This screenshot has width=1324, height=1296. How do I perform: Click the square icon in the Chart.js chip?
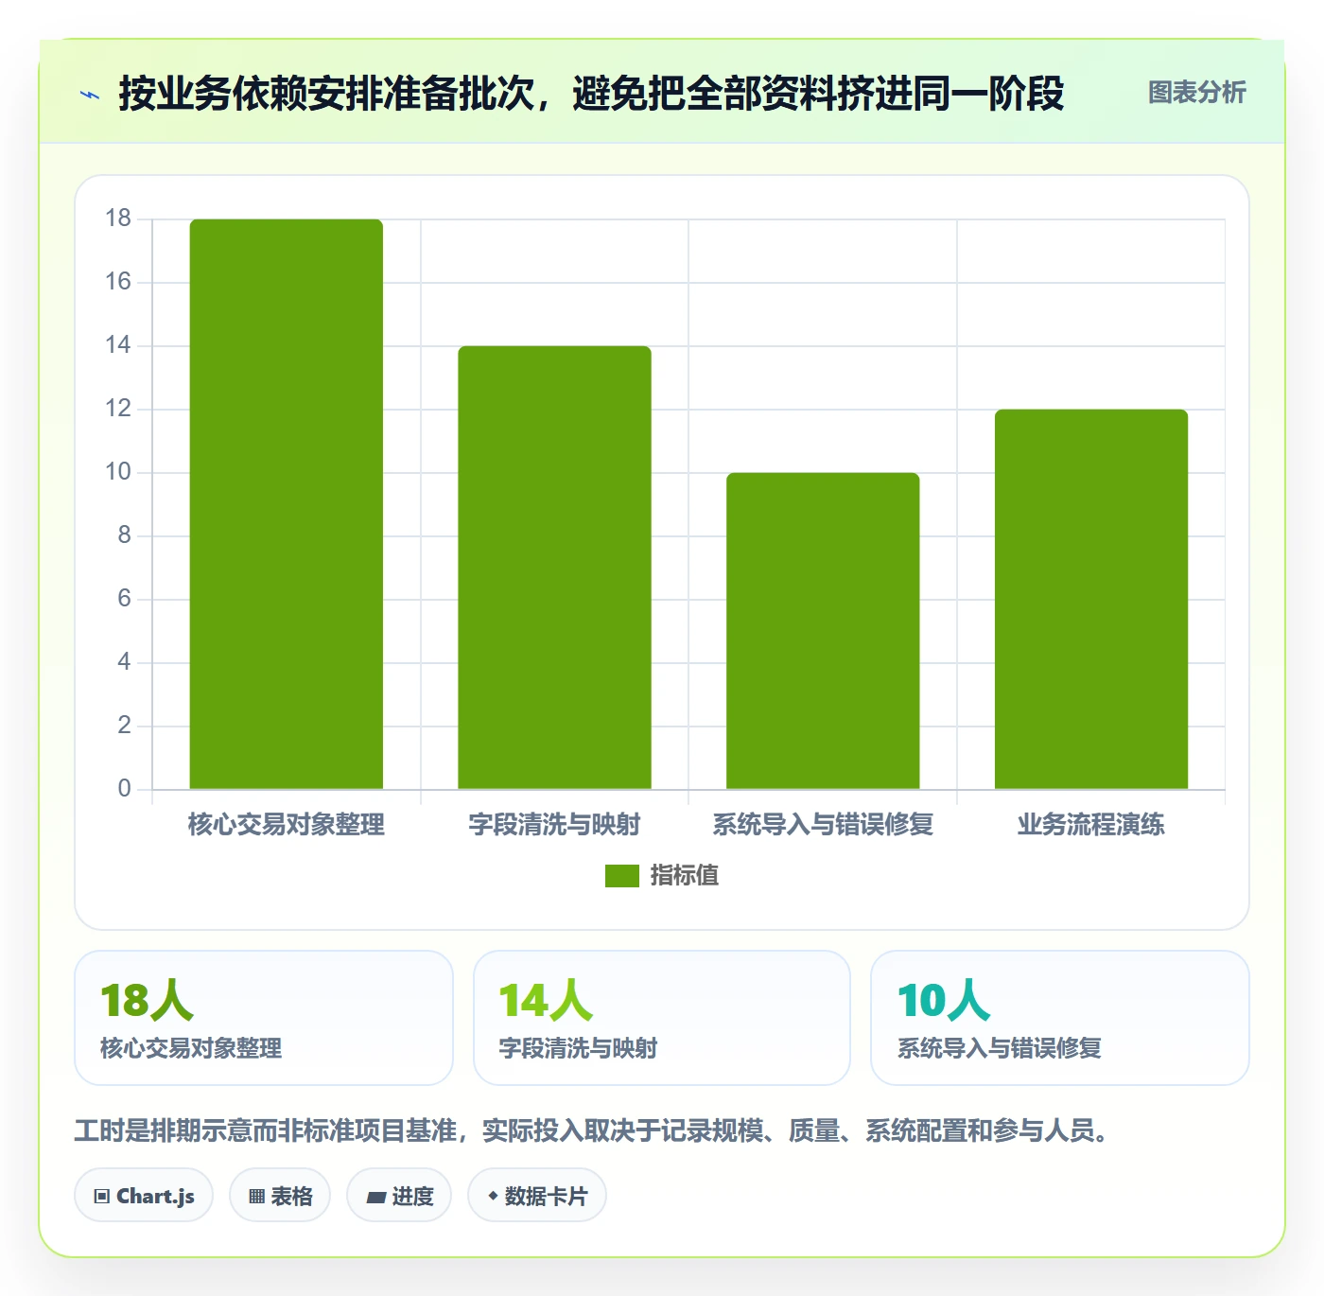(x=102, y=1197)
